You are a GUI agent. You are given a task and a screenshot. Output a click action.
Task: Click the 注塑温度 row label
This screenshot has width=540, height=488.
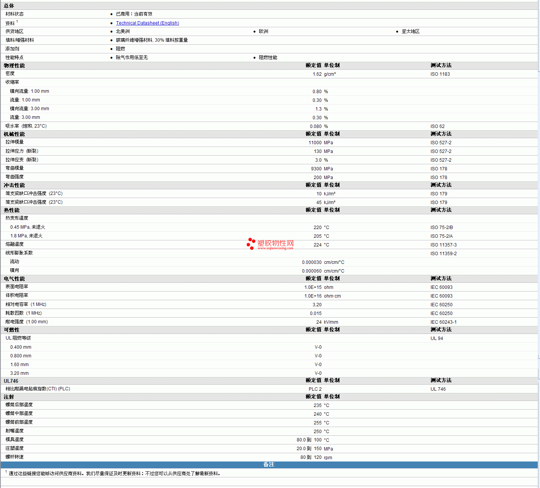[14, 448]
